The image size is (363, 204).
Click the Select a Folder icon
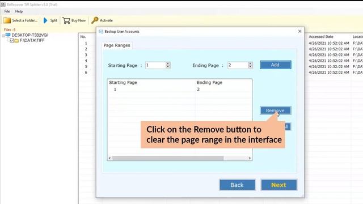pyautogui.click(x=7, y=20)
